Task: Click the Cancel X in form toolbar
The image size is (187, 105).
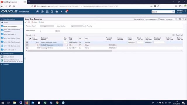Action: pyautogui.click(x=29, y=22)
